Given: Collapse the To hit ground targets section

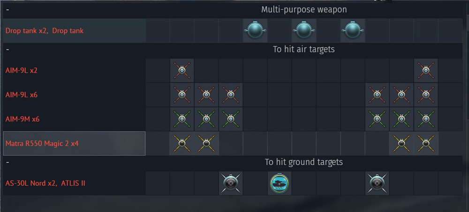Looking at the screenshot, I should point(8,162).
